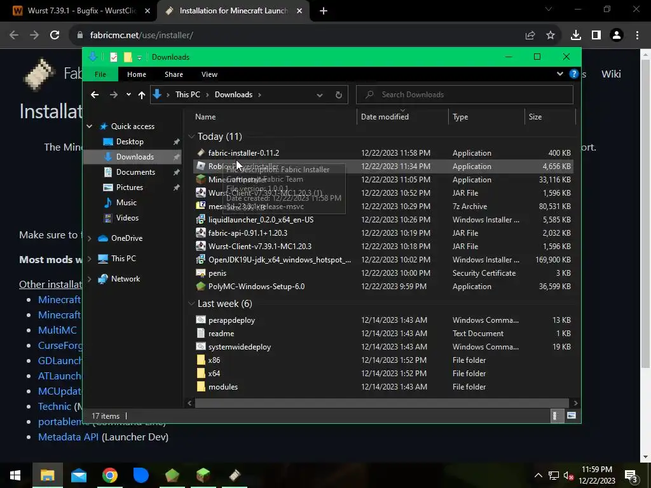Click the horizontal scrollbar in file list
The width and height of the screenshot is (651, 488).
(x=381, y=403)
